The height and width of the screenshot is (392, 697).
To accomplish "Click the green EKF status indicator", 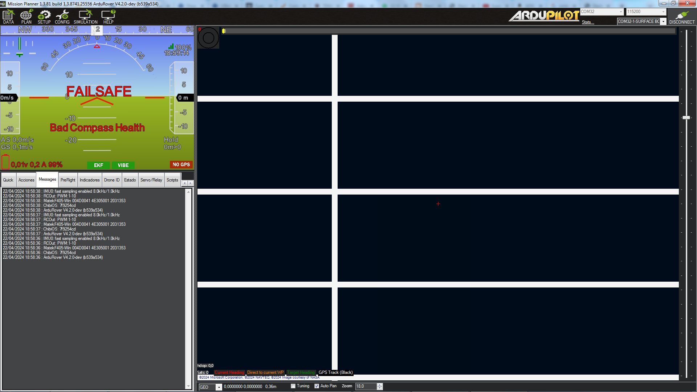I will click(98, 165).
